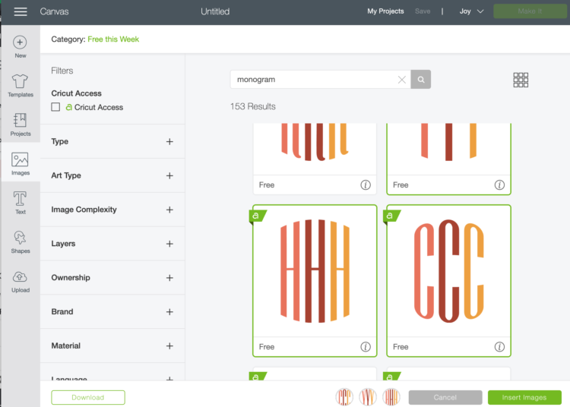Click the New project icon

point(20,43)
